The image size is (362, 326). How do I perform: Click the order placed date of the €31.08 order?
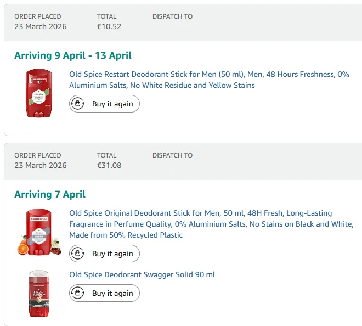(41, 165)
